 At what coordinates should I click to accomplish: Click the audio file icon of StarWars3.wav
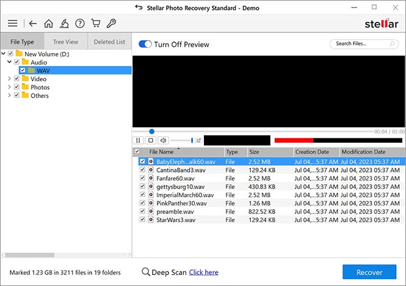pos(151,220)
